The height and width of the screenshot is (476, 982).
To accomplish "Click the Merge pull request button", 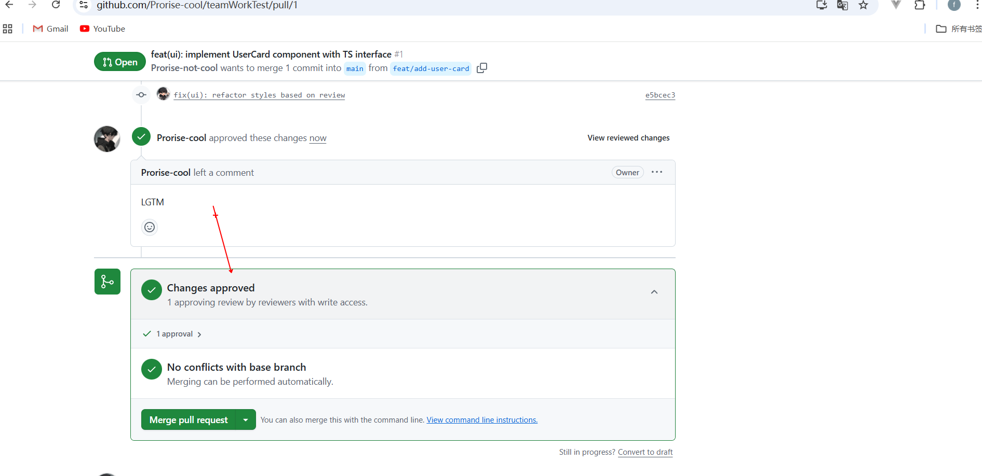I will point(189,420).
